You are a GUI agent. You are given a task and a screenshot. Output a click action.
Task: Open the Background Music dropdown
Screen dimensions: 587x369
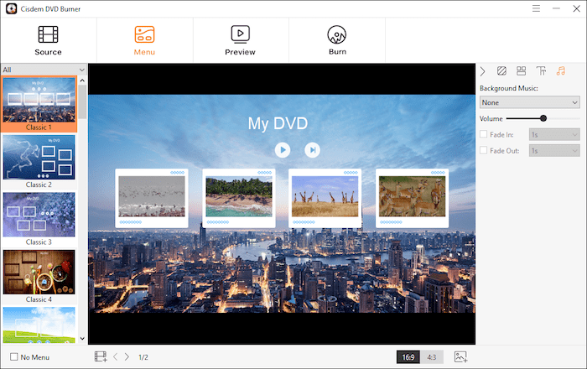pyautogui.click(x=530, y=102)
